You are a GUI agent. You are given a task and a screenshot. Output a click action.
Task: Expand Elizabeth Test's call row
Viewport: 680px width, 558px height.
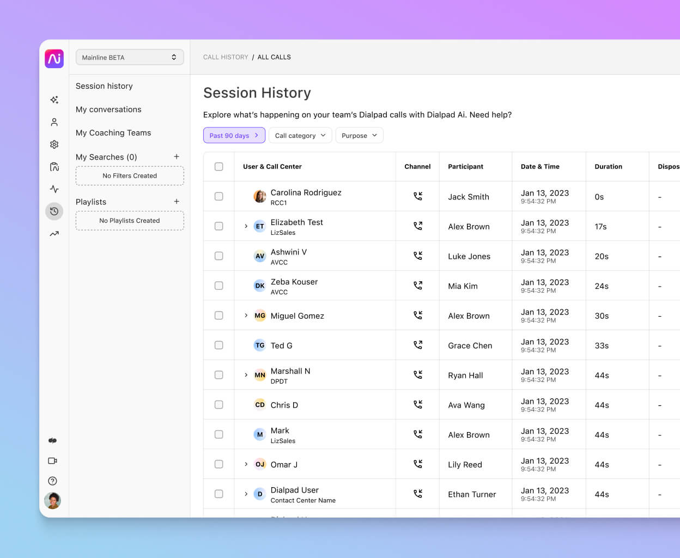point(246,226)
